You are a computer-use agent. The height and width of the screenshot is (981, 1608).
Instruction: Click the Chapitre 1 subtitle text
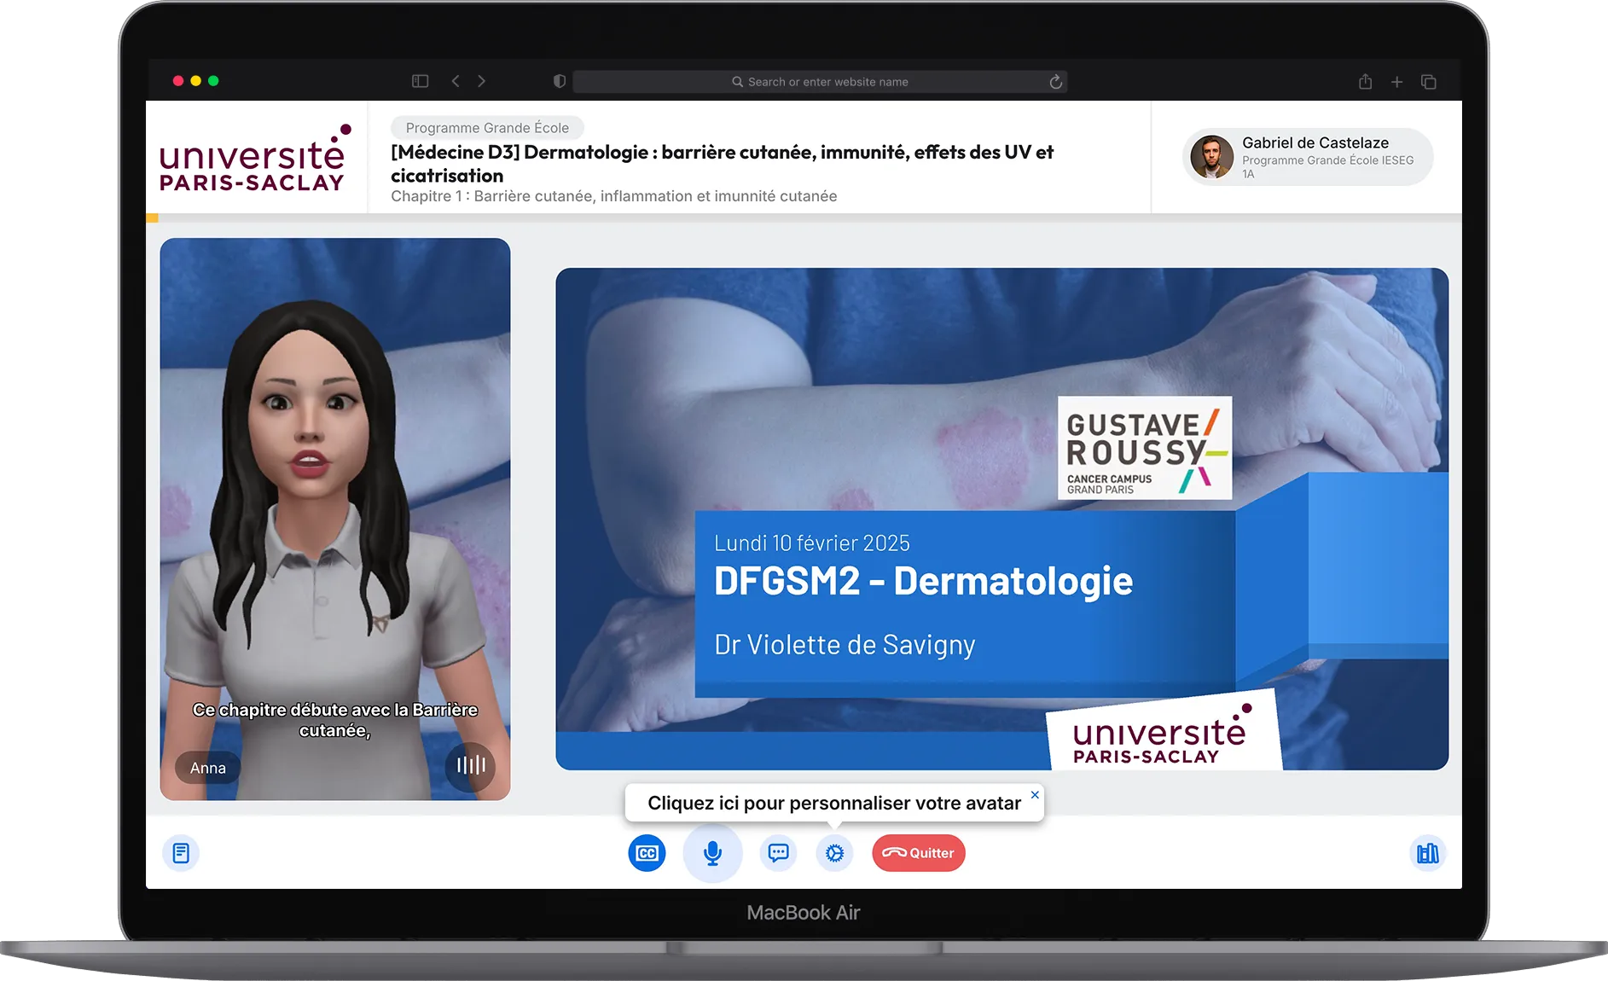point(613,196)
